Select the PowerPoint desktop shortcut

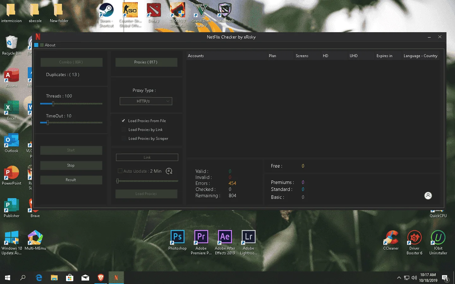(x=12, y=175)
